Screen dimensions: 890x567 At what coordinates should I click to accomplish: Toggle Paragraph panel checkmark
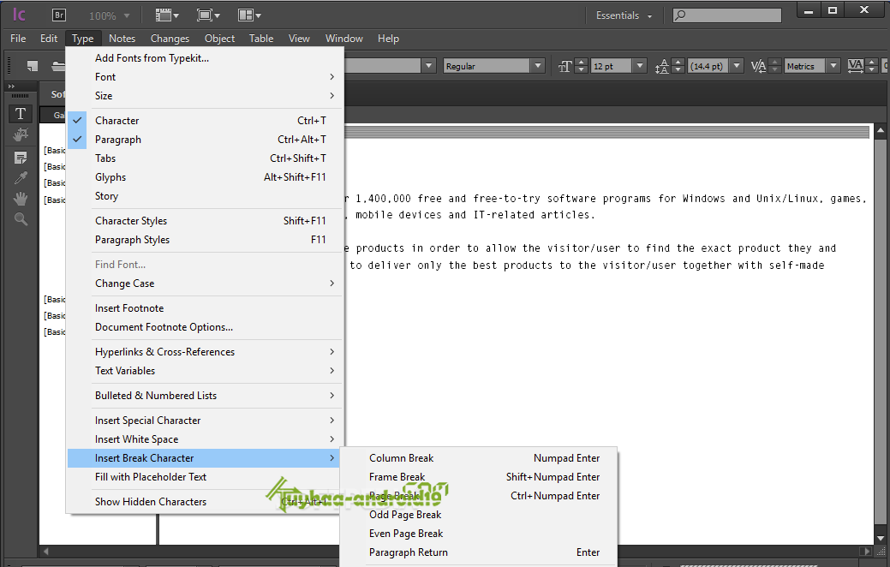77,139
